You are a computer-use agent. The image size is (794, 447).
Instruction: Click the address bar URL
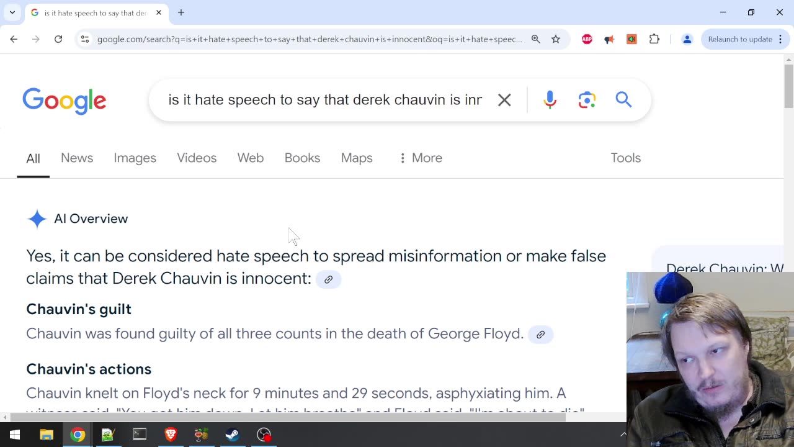pyautogui.click(x=310, y=39)
